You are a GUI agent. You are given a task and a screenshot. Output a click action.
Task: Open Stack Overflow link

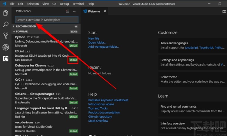coord(98,121)
